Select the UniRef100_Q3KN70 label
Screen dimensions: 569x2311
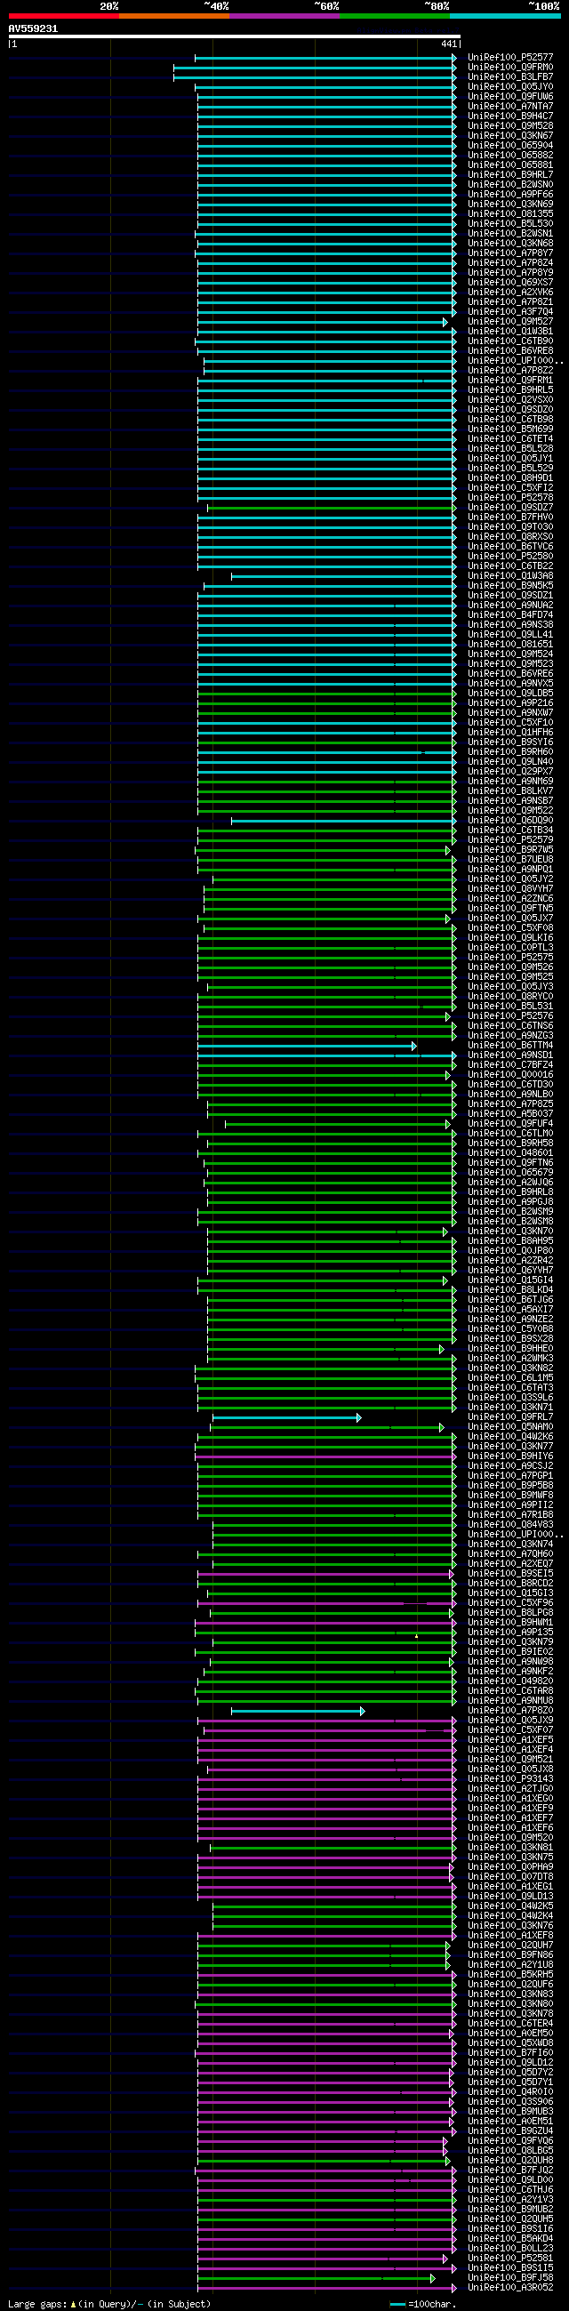(509, 1232)
